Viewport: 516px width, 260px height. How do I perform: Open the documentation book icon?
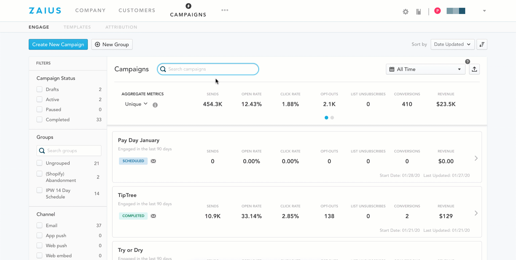point(418,12)
